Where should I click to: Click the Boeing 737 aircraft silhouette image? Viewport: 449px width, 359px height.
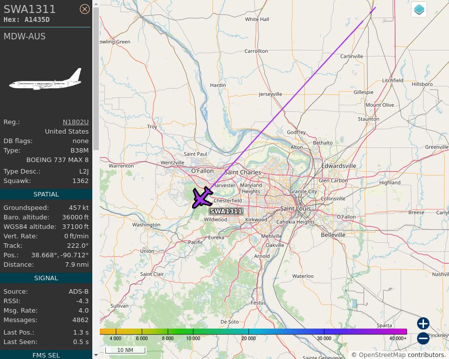click(46, 79)
